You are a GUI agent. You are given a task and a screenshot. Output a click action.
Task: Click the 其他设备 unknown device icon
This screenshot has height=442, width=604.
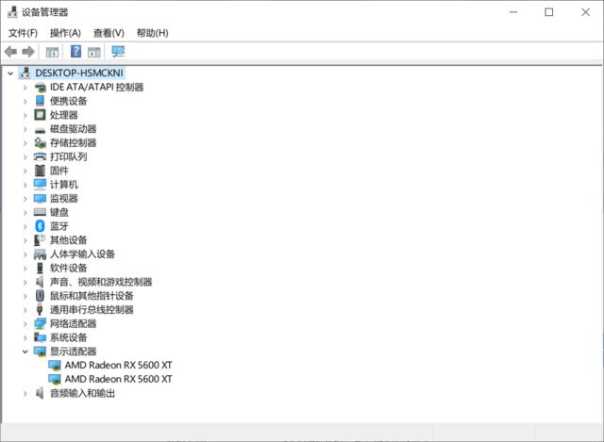point(40,240)
